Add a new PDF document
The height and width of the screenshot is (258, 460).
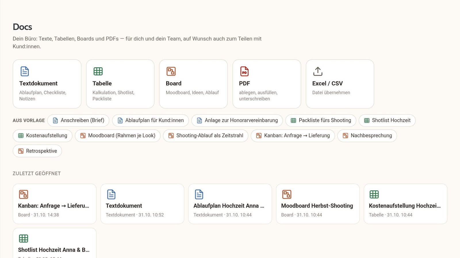(267, 84)
